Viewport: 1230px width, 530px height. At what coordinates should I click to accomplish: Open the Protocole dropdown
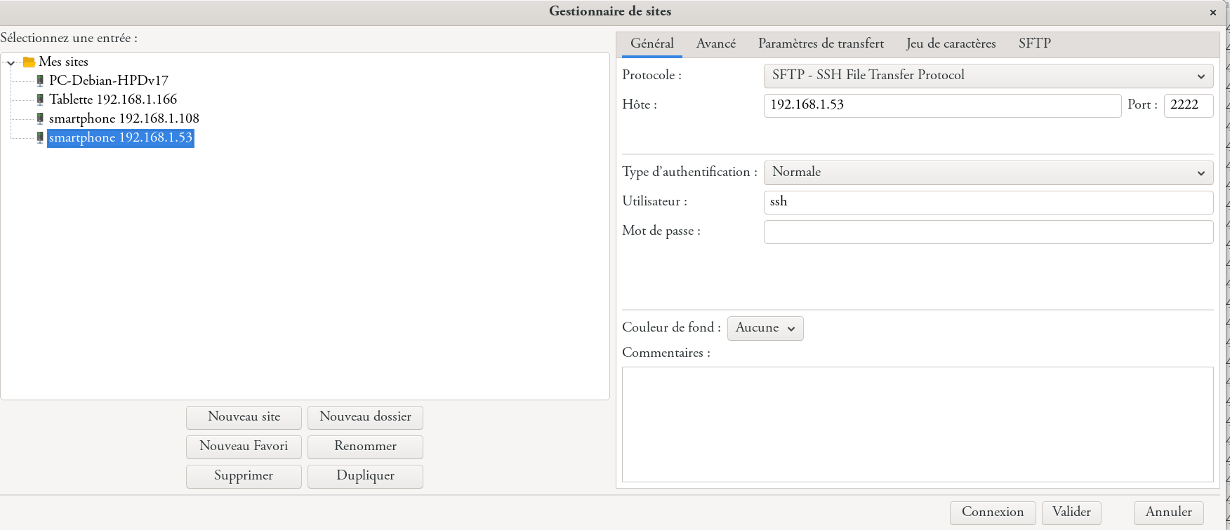[988, 76]
